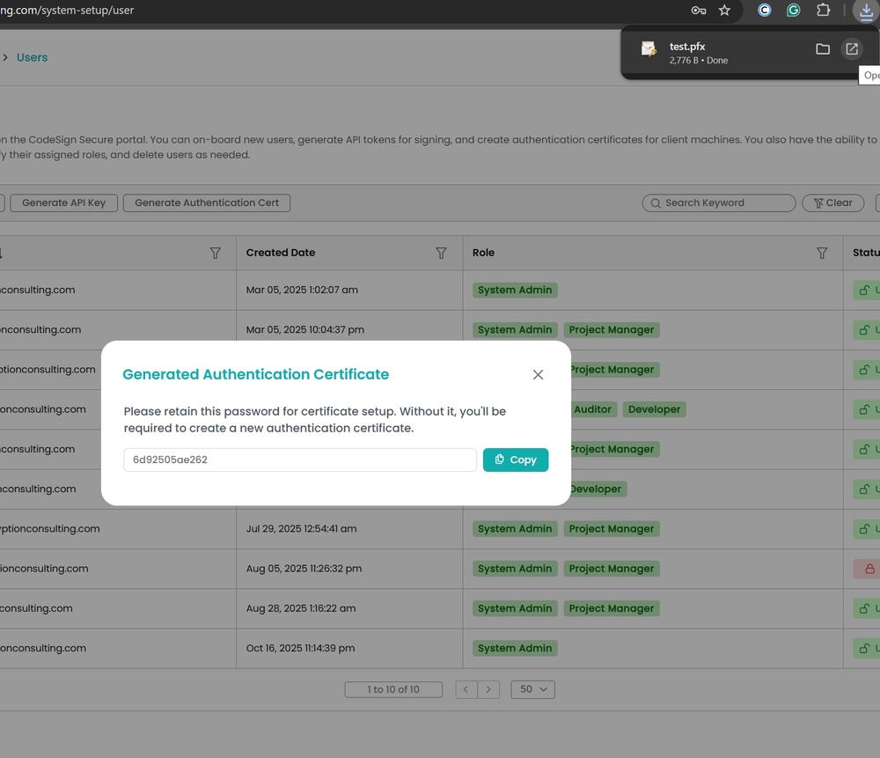Screen dimensions: 880x758
Task: Open the Created Date column filter
Action: 441,254
